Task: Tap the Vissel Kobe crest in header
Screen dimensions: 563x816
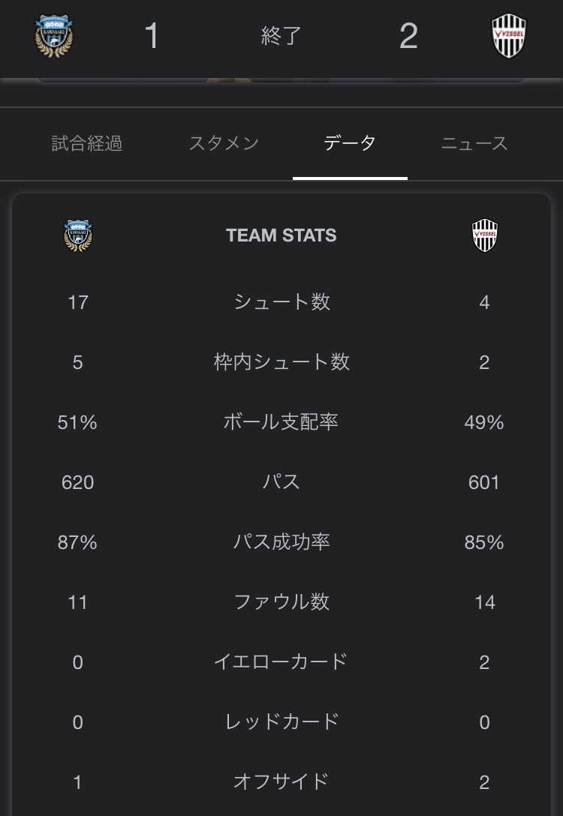Action: [x=509, y=35]
